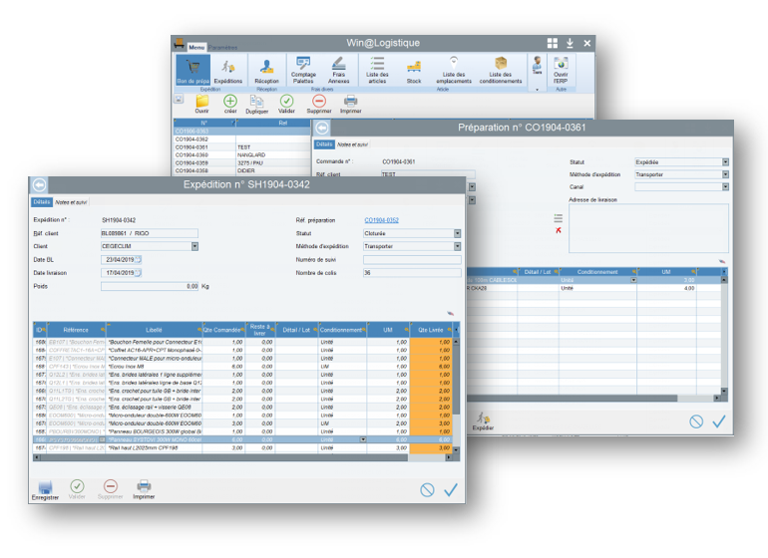Click the Qte Livrée column header

(x=431, y=330)
